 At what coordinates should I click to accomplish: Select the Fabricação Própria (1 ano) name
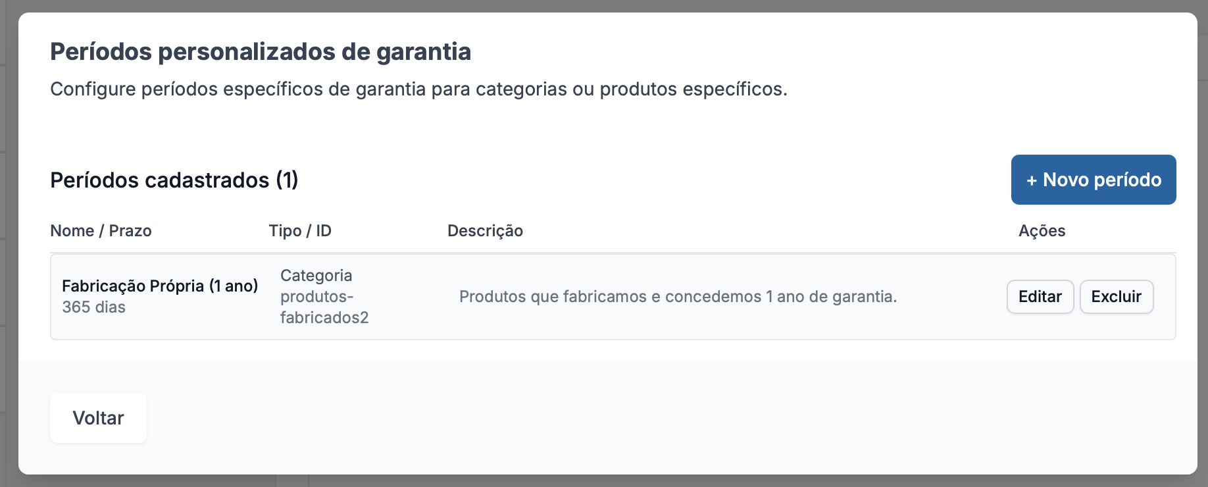pos(160,286)
